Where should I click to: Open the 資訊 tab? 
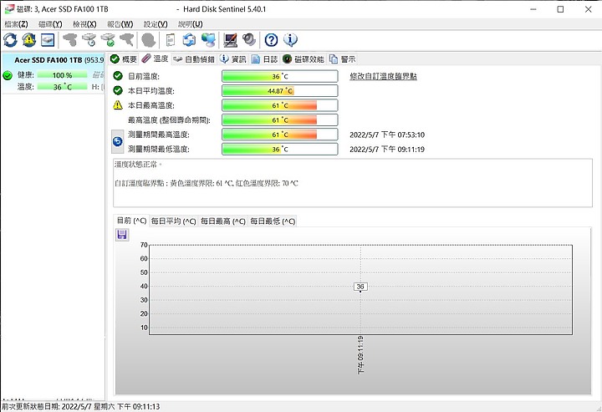point(233,59)
